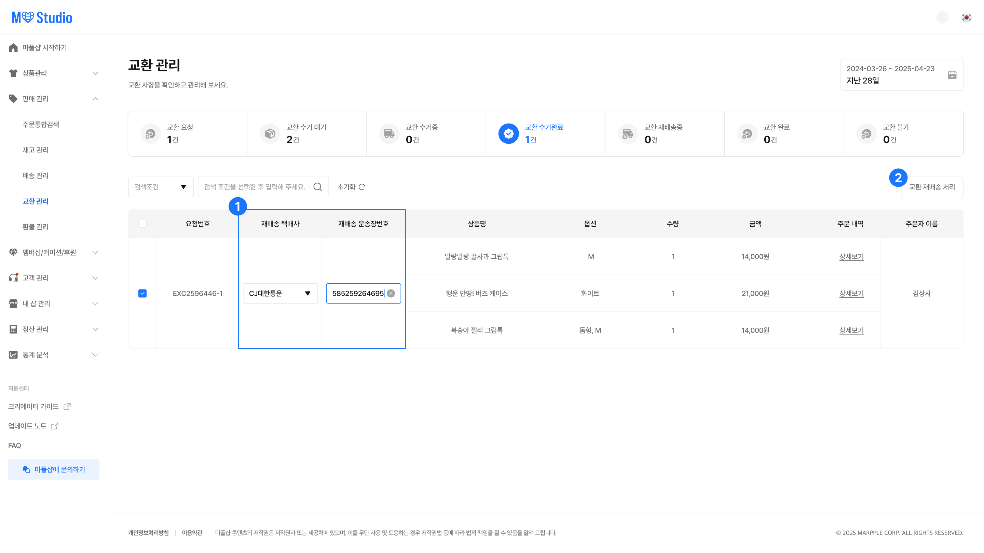
Task: Clear the tracking number with X icon
Action: tap(391, 293)
